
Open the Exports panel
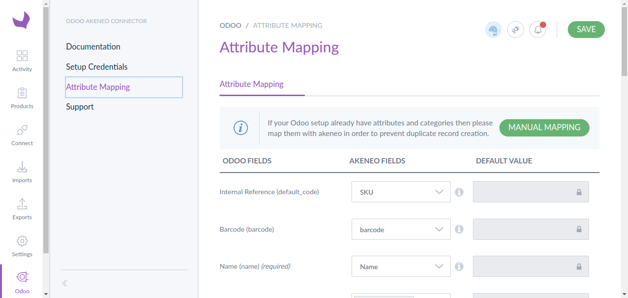coord(22,209)
